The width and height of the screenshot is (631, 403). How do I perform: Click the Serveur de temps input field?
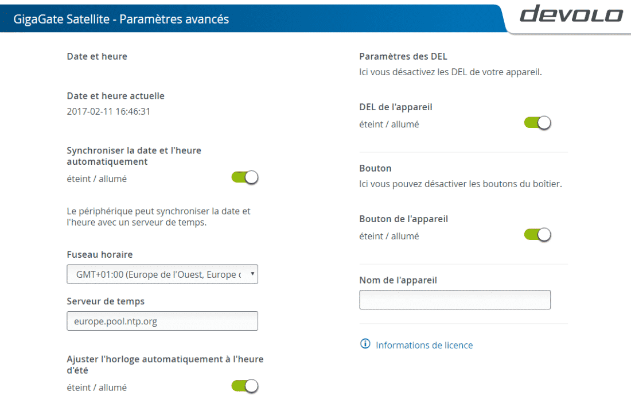coord(162,321)
